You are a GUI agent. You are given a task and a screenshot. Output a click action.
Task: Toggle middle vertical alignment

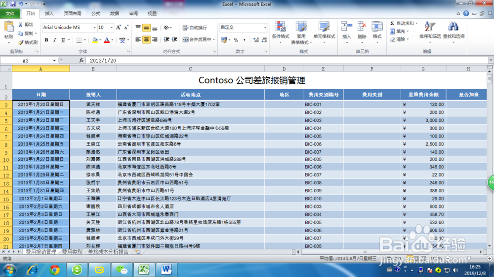(146, 28)
